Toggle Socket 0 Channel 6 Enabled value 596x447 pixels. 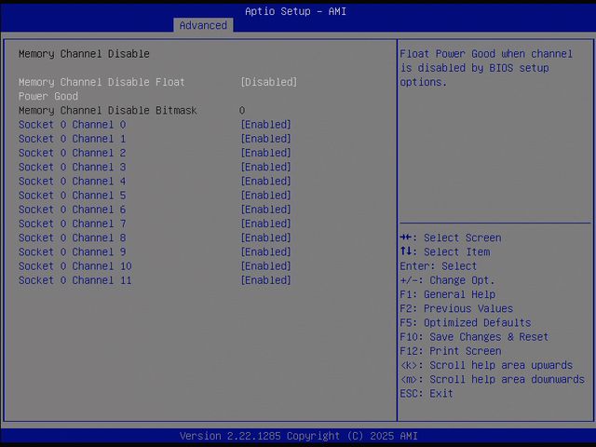click(265, 210)
